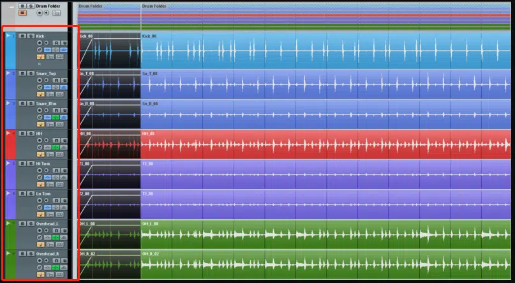Solo the Drum Folder track
The width and height of the screenshot is (515, 283).
(x=31, y=6)
